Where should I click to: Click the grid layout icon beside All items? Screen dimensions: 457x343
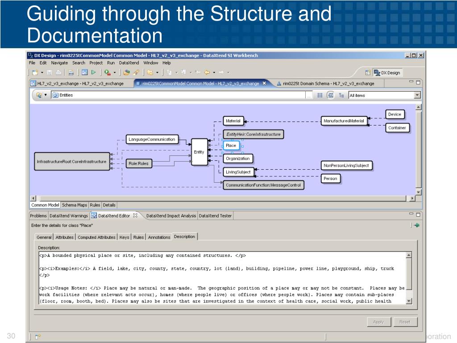pos(320,96)
